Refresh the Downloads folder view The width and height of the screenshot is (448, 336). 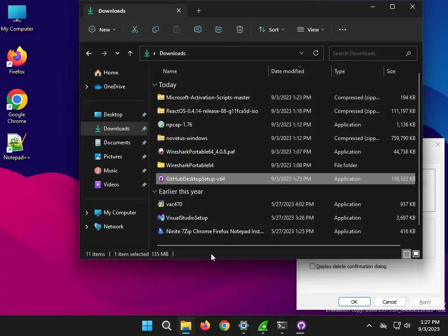(316, 53)
